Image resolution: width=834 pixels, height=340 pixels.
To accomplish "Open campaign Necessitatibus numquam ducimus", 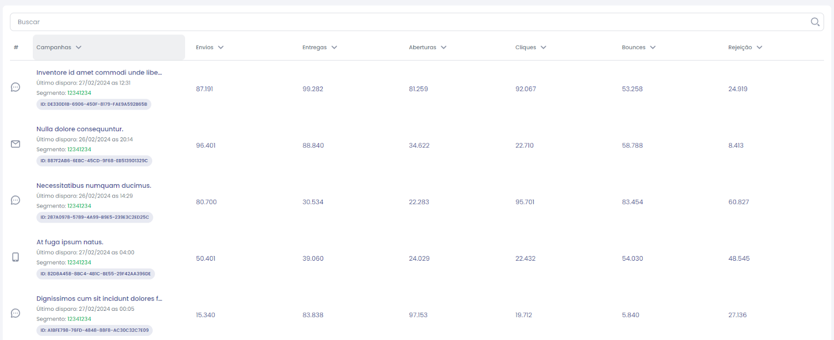I will coord(94,186).
